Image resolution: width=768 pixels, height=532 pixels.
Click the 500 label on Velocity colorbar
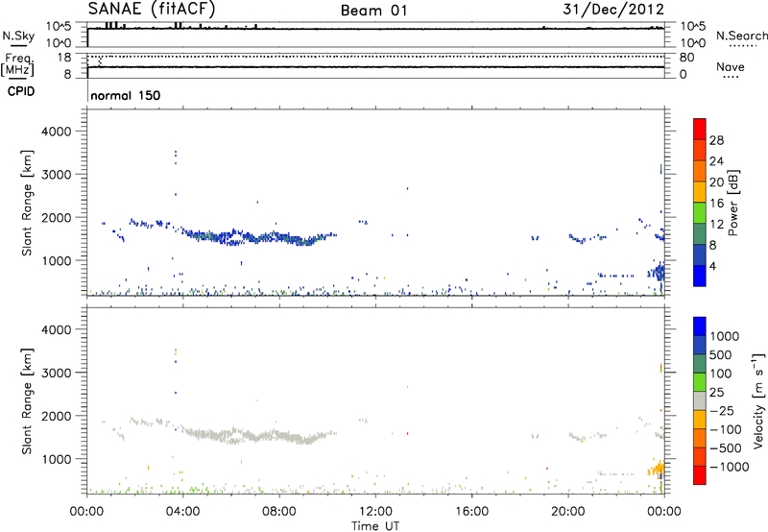(x=721, y=354)
